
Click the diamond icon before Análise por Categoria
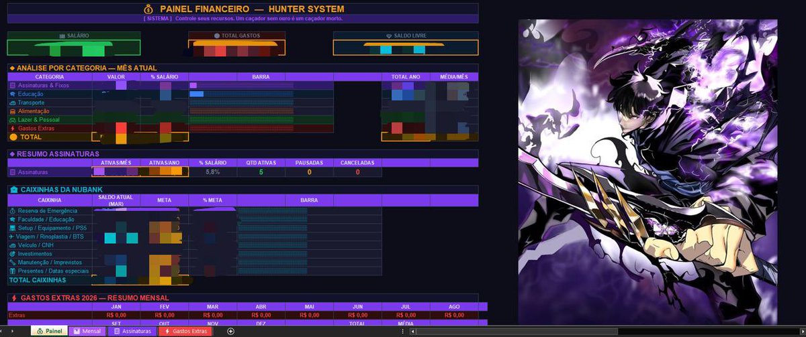[11, 68]
